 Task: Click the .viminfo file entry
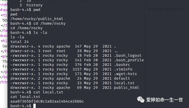(x=123, y=69)
